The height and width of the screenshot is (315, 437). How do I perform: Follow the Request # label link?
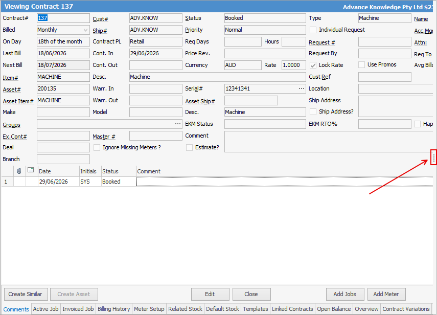point(322,42)
